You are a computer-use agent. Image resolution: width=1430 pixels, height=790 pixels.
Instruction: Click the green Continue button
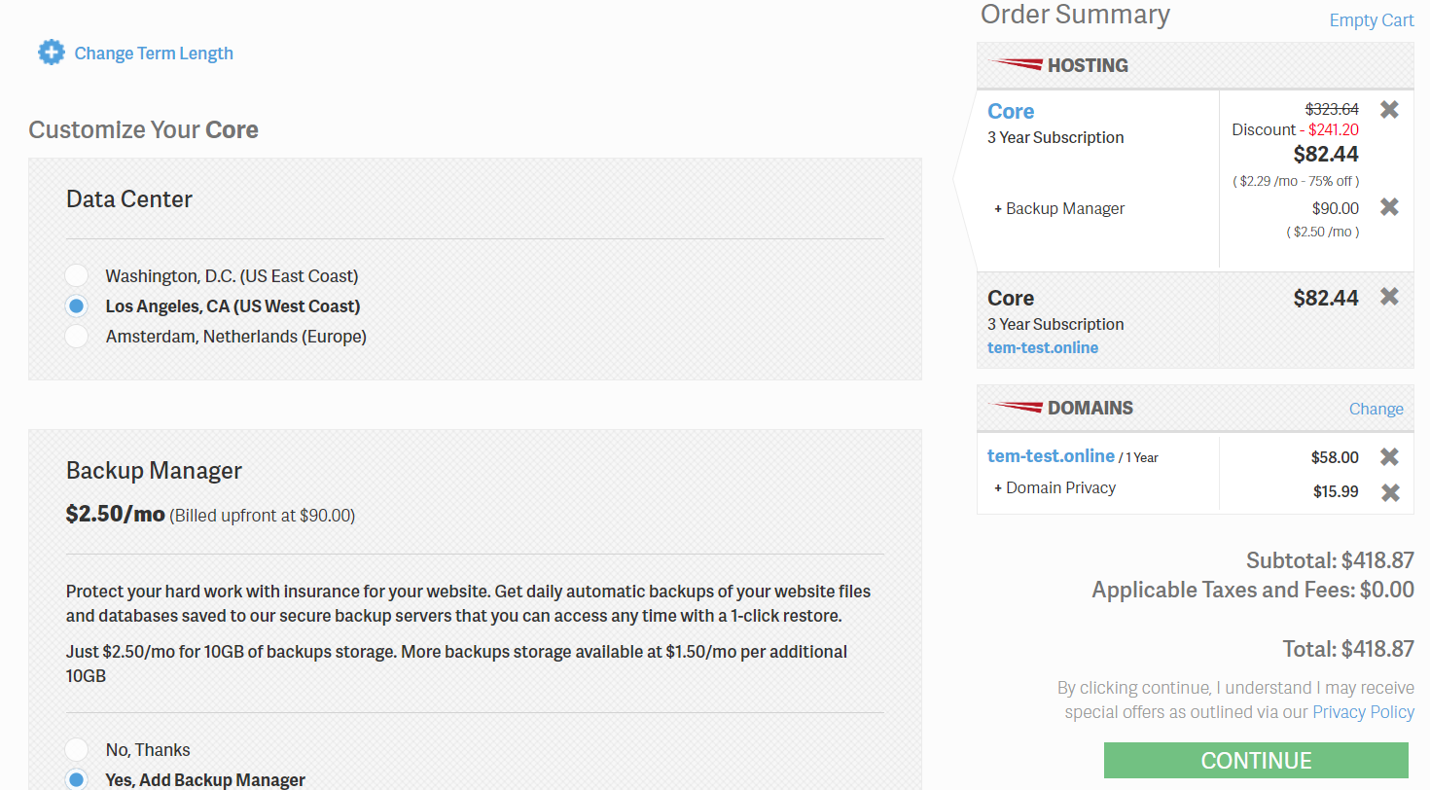[x=1256, y=761]
